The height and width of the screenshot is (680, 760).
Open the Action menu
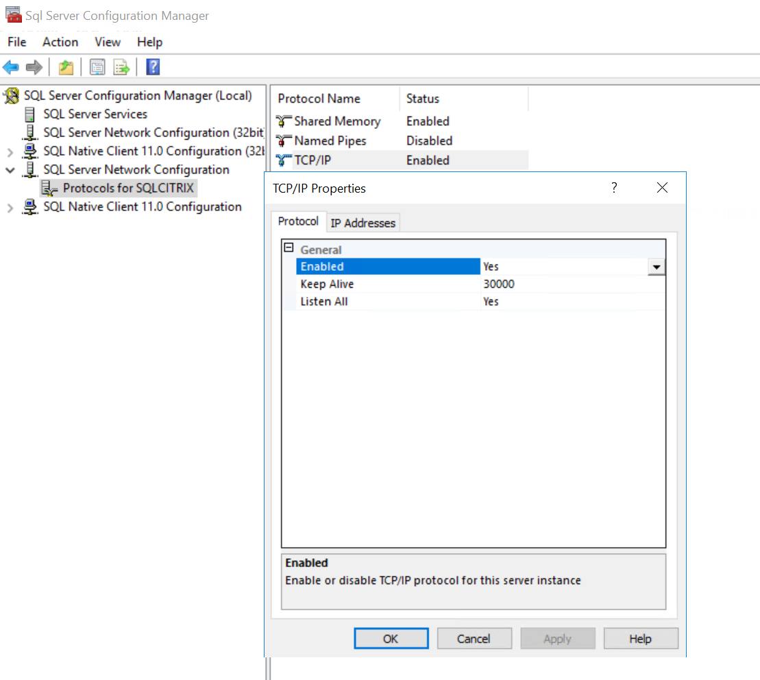[x=60, y=42]
